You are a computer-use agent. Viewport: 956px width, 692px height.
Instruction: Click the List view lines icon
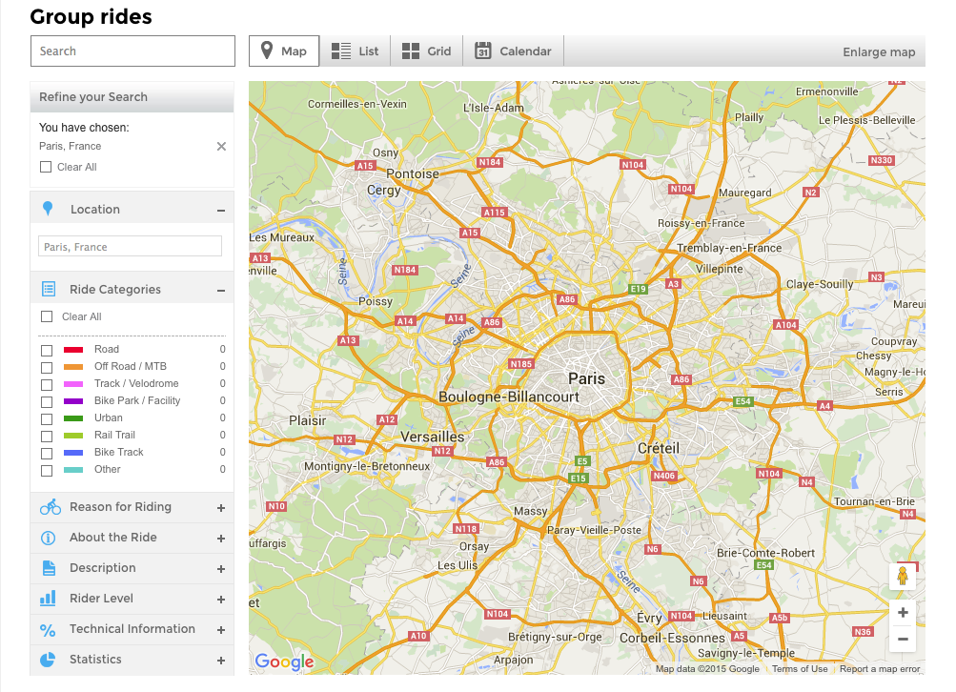tap(341, 51)
